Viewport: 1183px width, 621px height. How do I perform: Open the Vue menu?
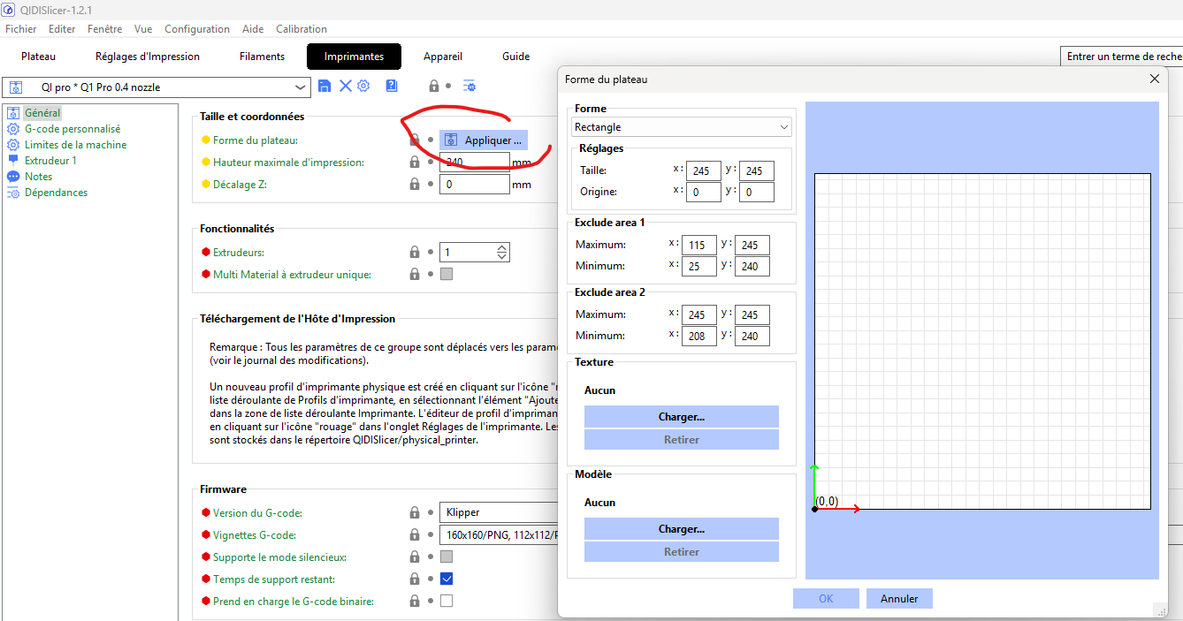143,29
